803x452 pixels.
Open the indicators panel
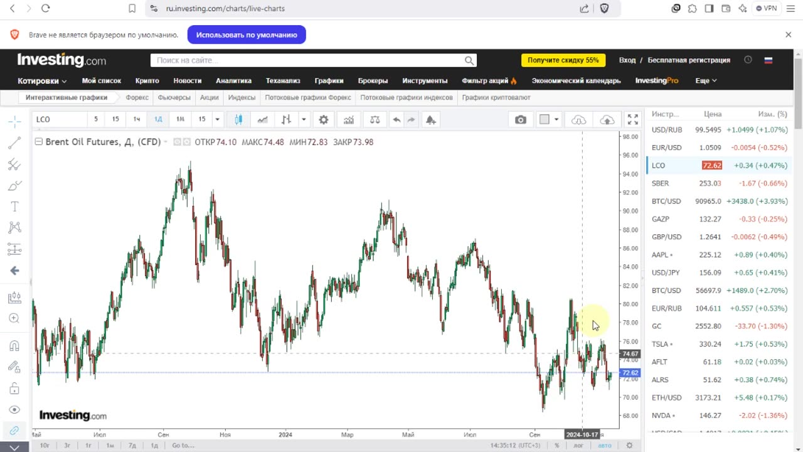pos(349,119)
